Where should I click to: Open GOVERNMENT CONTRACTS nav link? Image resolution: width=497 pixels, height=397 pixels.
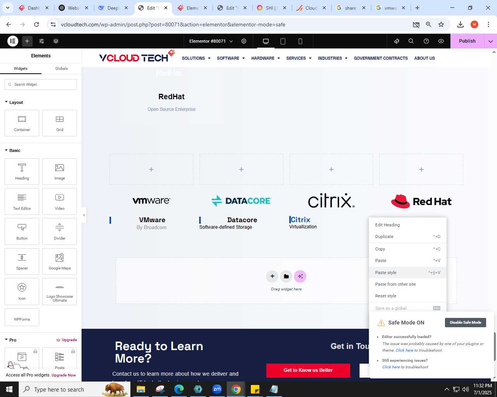[x=381, y=58]
